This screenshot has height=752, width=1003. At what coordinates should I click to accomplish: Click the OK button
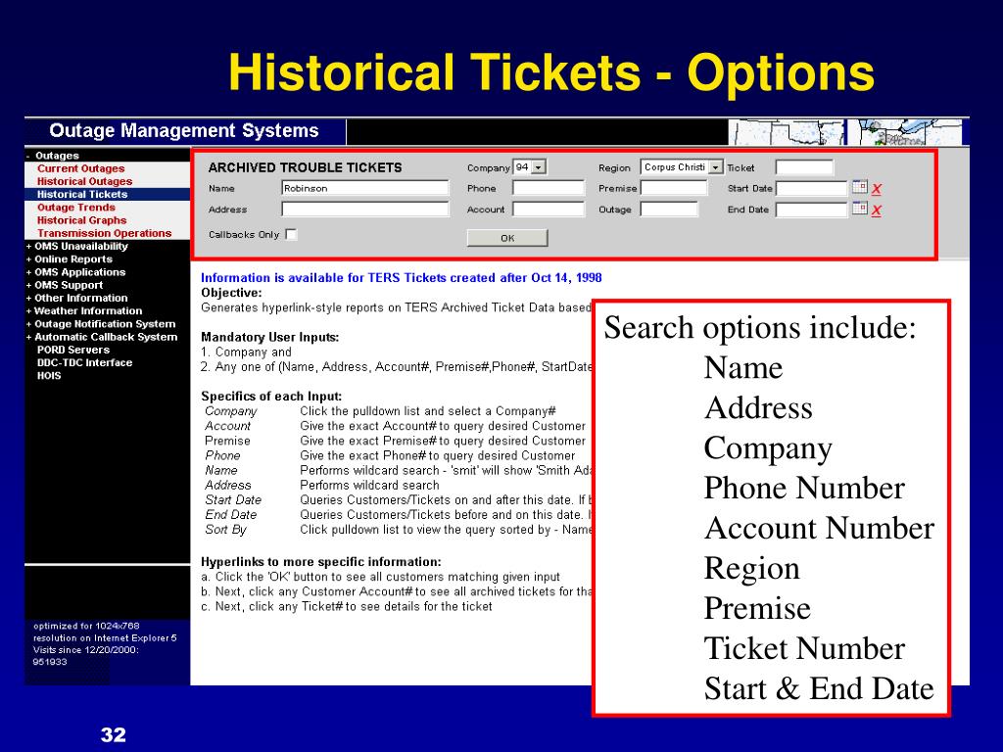507,238
